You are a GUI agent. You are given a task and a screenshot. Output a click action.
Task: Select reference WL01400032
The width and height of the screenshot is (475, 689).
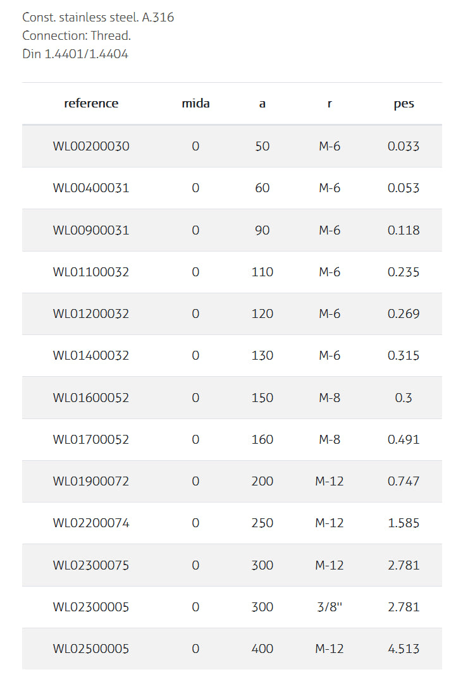point(91,355)
